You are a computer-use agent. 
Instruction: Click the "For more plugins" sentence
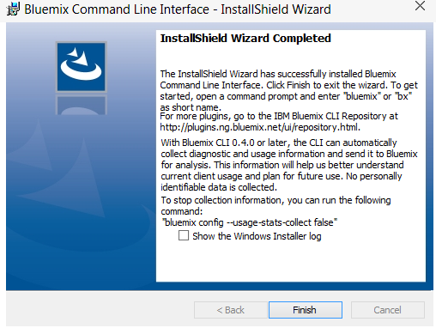pyautogui.click(x=279, y=122)
